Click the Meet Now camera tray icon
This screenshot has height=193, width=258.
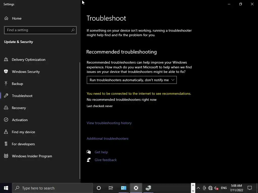pyautogui.click(x=204, y=188)
